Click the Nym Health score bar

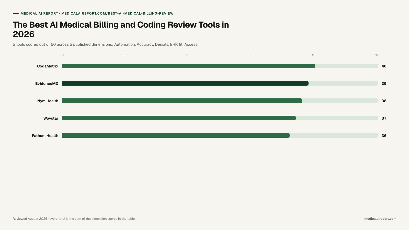pyautogui.click(x=182, y=101)
